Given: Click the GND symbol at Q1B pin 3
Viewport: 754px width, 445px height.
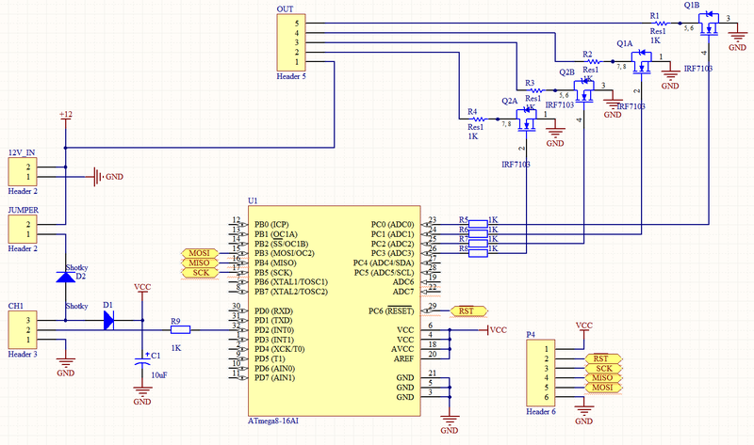Looking at the screenshot, I should click(x=737, y=41).
